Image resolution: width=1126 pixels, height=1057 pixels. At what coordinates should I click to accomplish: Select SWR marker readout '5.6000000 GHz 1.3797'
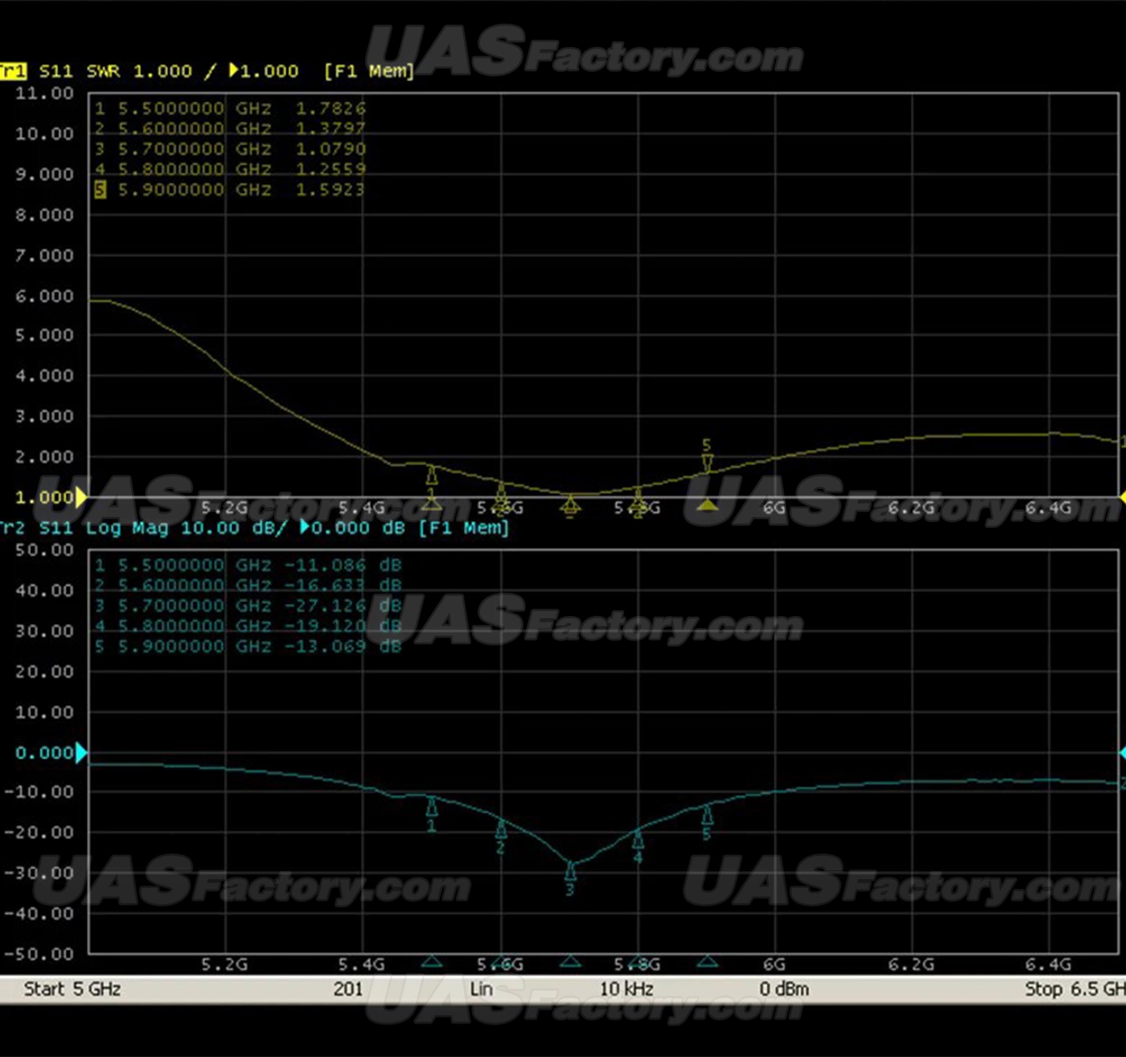coord(231,128)
